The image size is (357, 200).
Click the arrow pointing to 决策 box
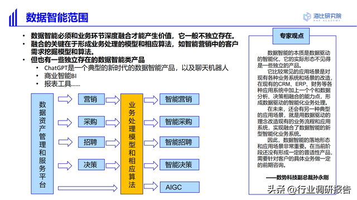pos(65,166)
